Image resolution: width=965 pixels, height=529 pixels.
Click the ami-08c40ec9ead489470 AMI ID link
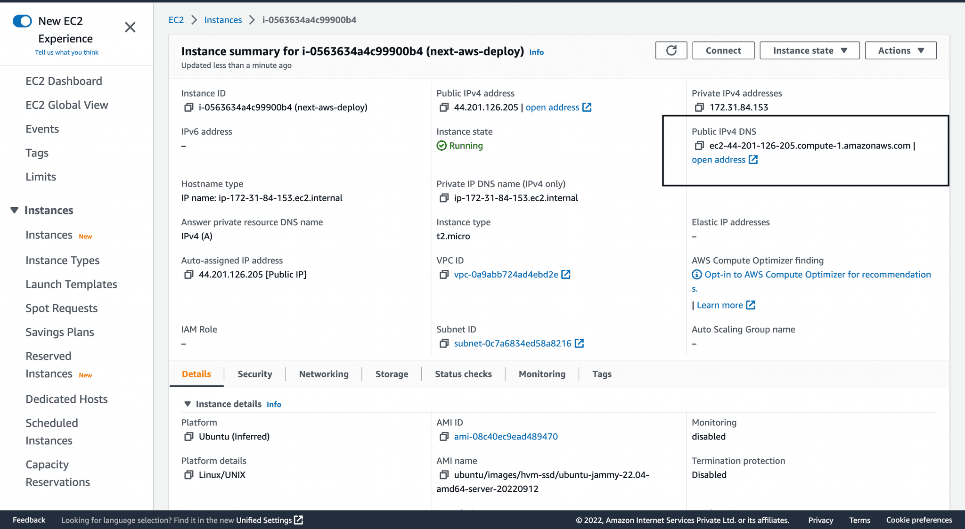point(505,436)
